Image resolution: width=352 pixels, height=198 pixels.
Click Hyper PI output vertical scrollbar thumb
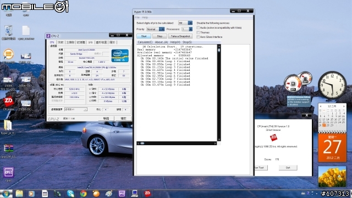219,50
